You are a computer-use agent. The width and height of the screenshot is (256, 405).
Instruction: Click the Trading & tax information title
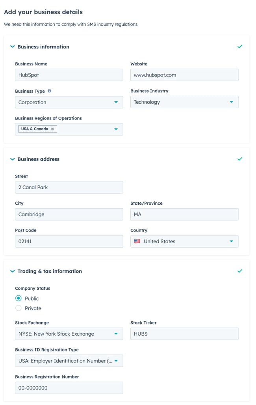point(50,271)
